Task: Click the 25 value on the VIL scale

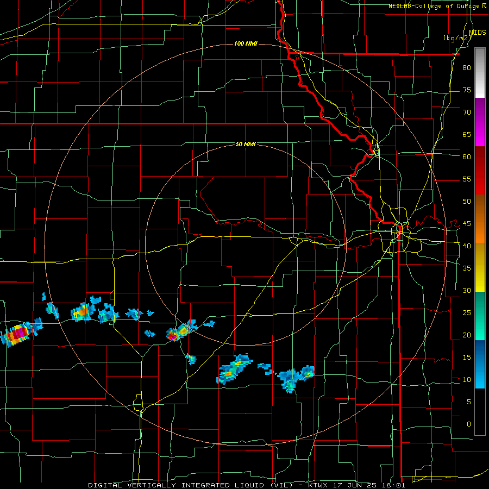Action: (x=467, y=313)
